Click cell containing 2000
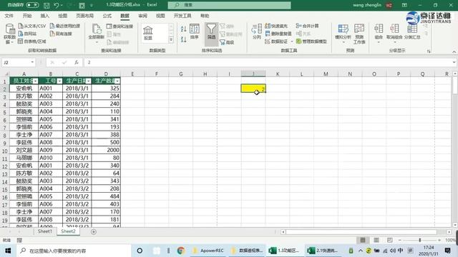458x257 pixels. 106,150
